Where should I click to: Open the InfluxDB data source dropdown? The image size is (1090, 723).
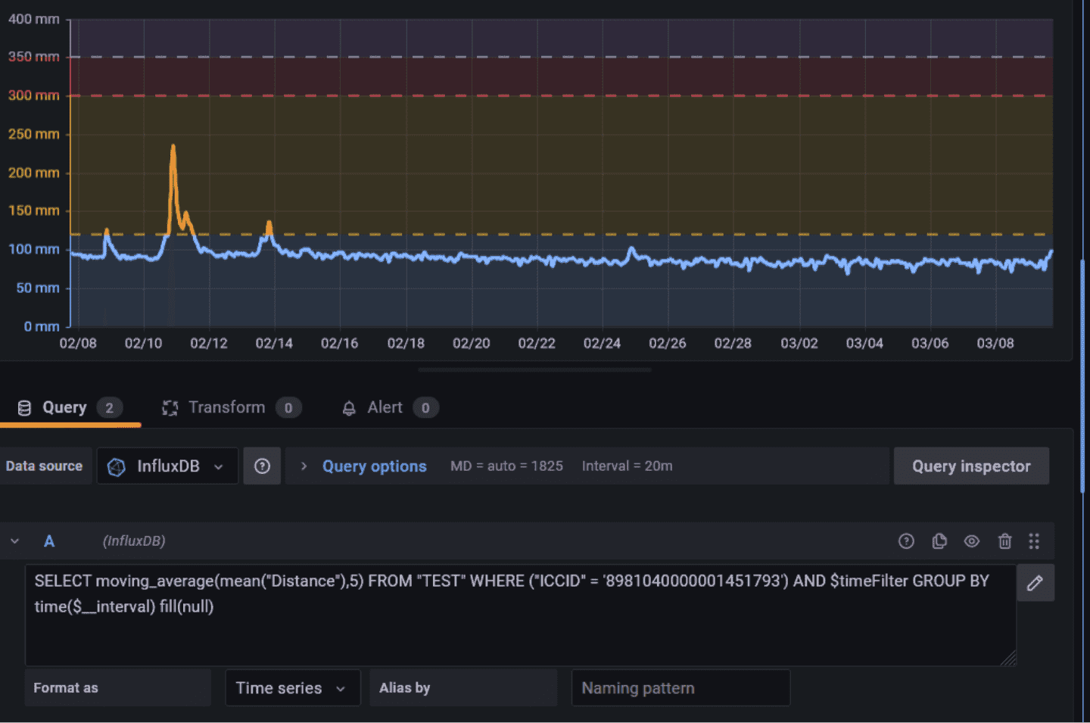(x=168, y=466)
